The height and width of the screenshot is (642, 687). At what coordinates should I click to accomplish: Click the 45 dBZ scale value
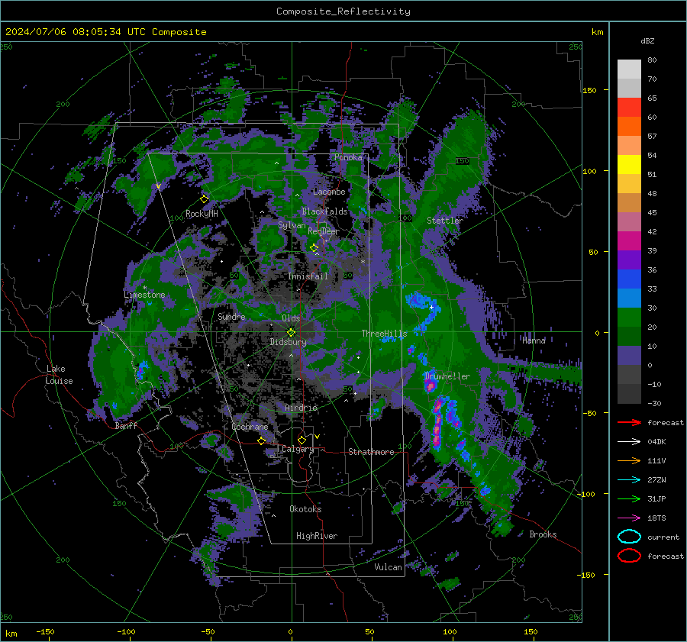click(x=652, y=212)
